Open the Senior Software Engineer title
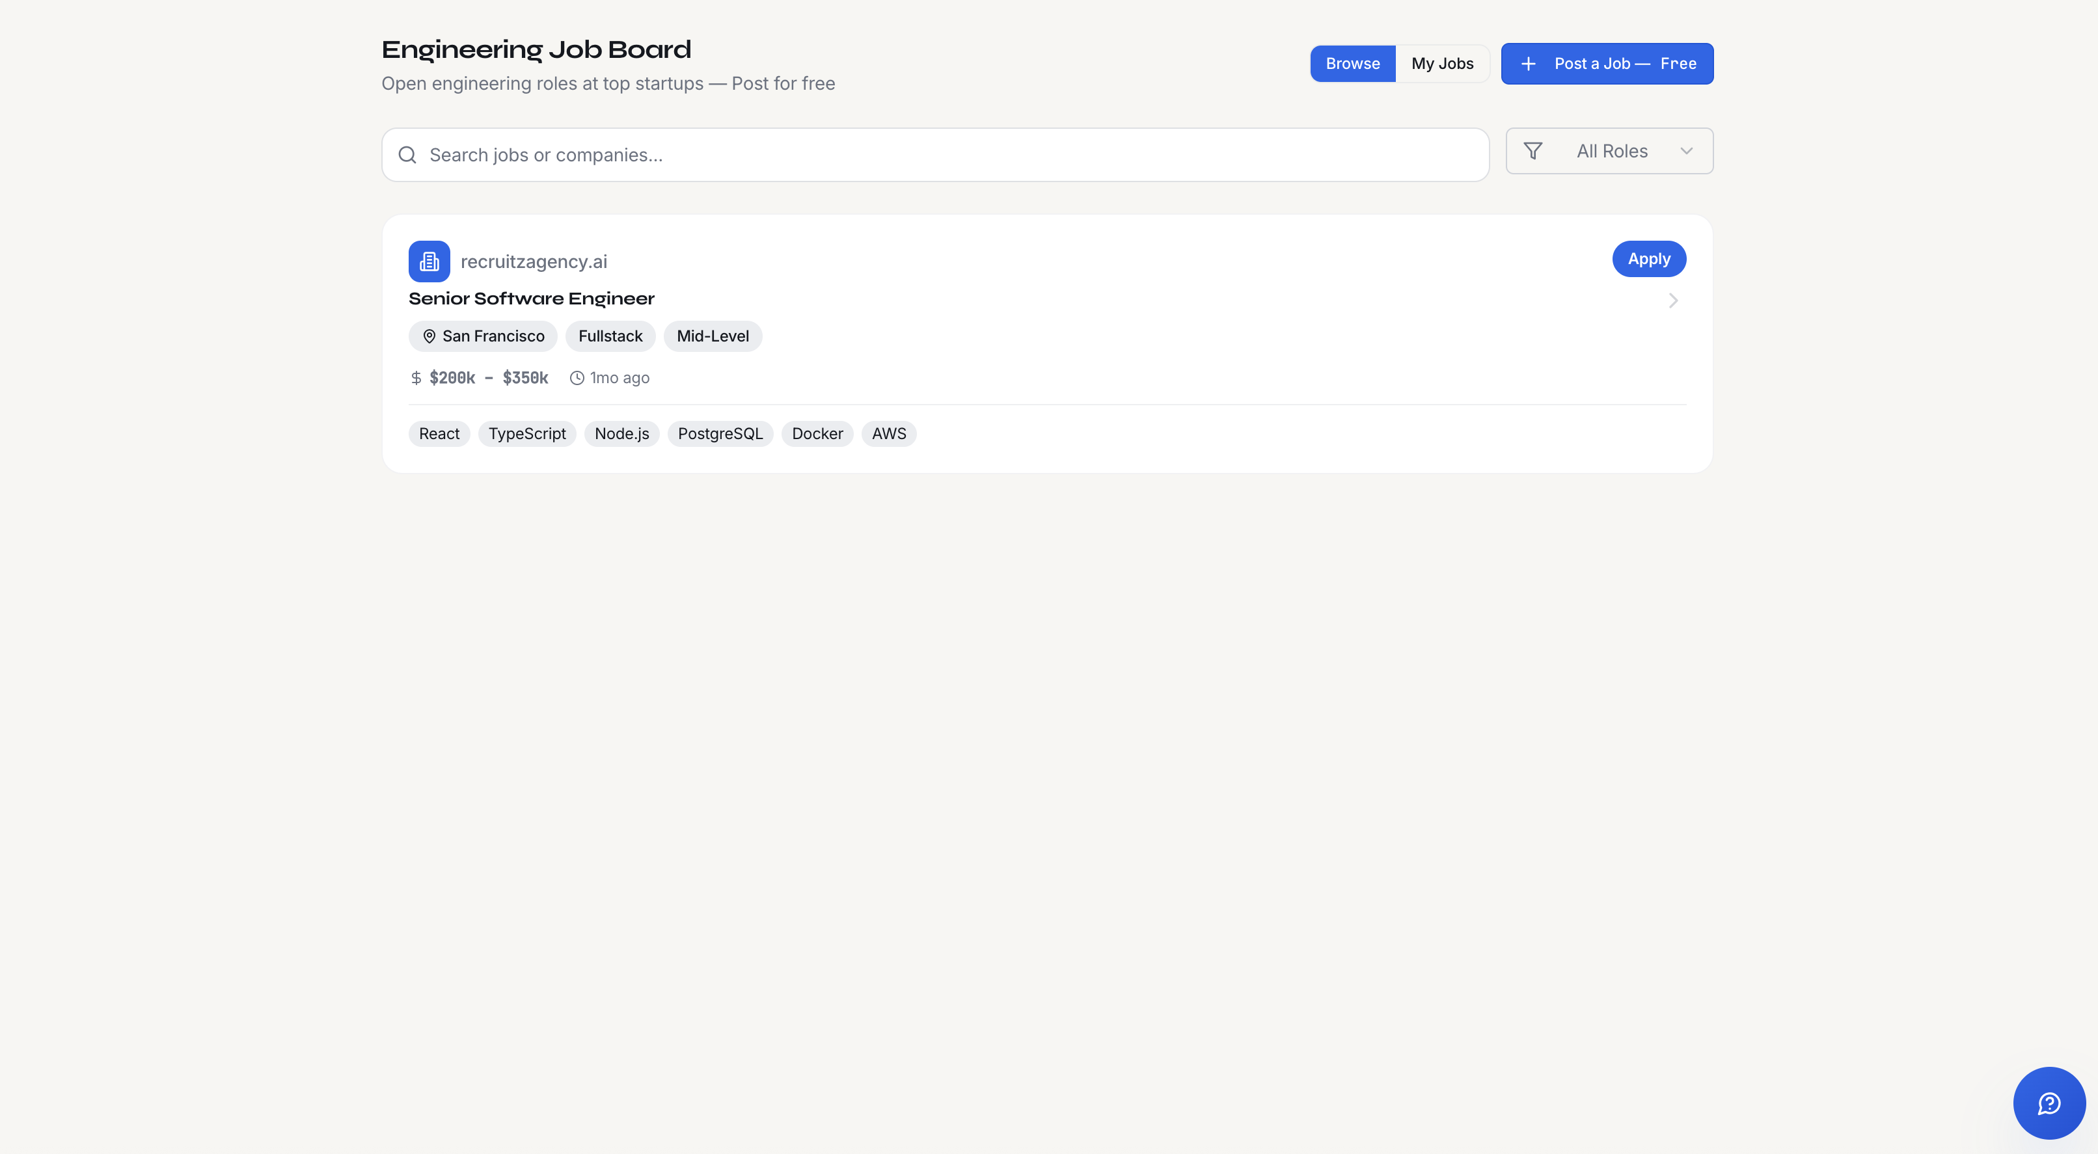The image size is (2098, 1154). [x=531, y=299]
